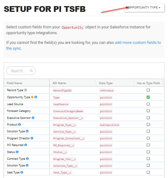Tick the Forecast Category checkbox
Image resolution: width=168 pixels, height=178 pixels.
148,111
